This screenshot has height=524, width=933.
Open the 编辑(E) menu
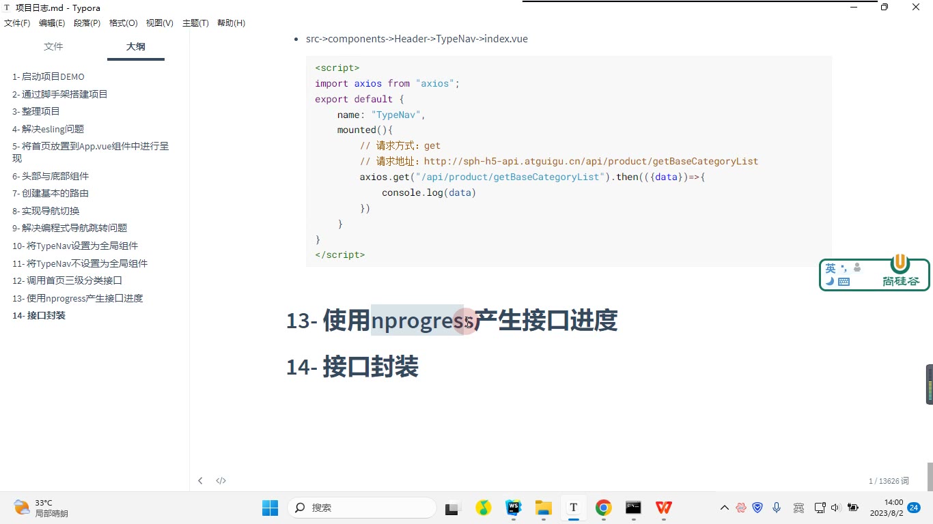(x=52, y=23)
